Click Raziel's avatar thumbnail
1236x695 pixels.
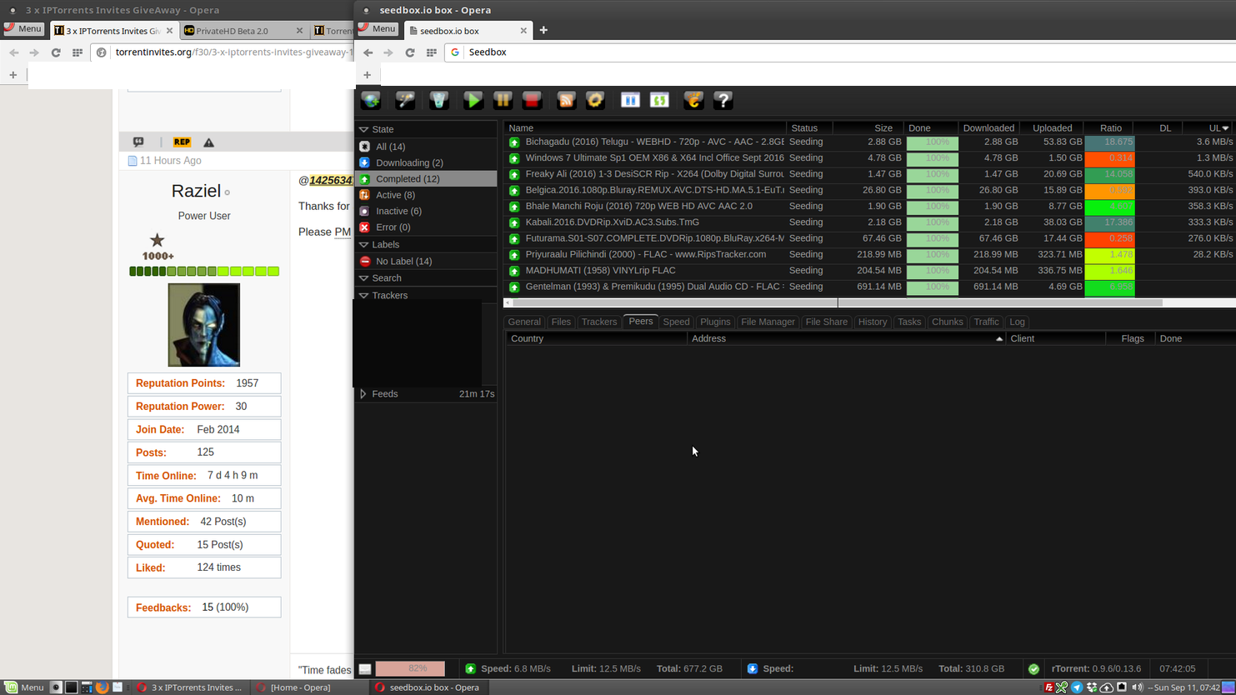pos(204,325)
